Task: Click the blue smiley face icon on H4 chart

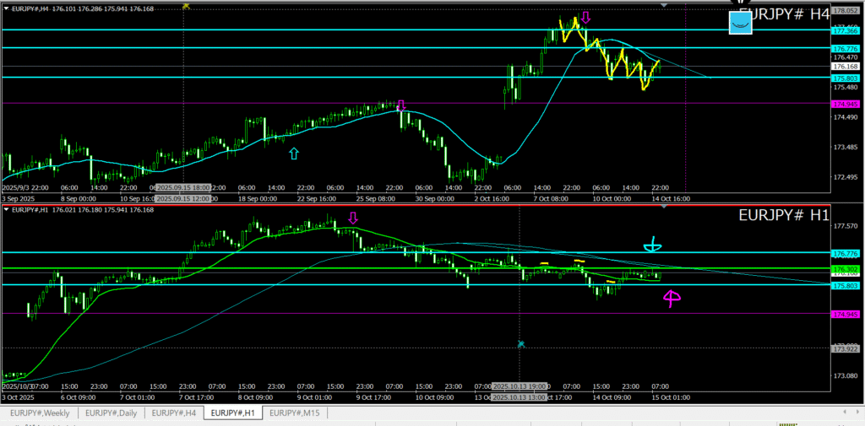Action: tap(740, 23)
